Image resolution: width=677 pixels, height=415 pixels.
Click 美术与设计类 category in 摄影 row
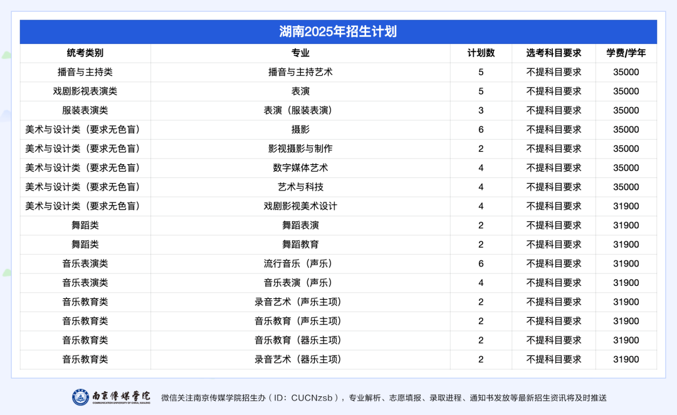pyautogui.click(x=85, y=130)
